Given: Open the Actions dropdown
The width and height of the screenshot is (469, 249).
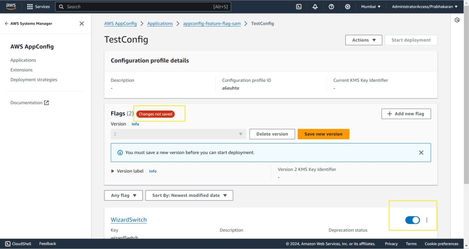Looking at the screenshot, I should coord(364,40).
